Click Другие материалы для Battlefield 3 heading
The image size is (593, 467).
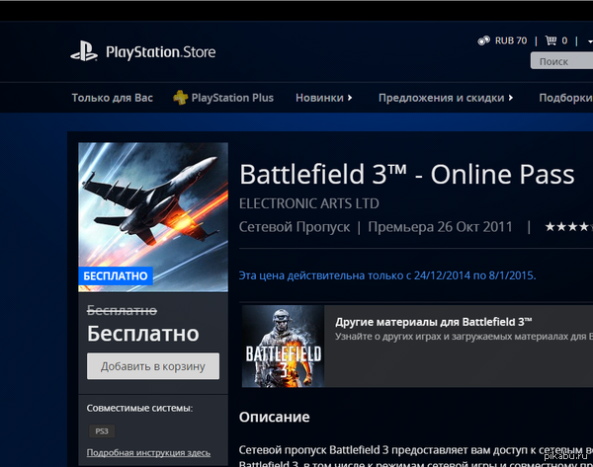pos(434,323)
